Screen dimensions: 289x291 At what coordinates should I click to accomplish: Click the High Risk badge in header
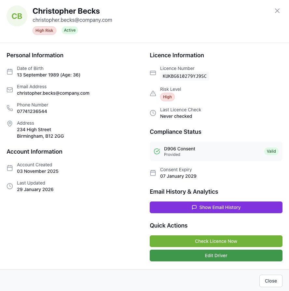point(44,31)
